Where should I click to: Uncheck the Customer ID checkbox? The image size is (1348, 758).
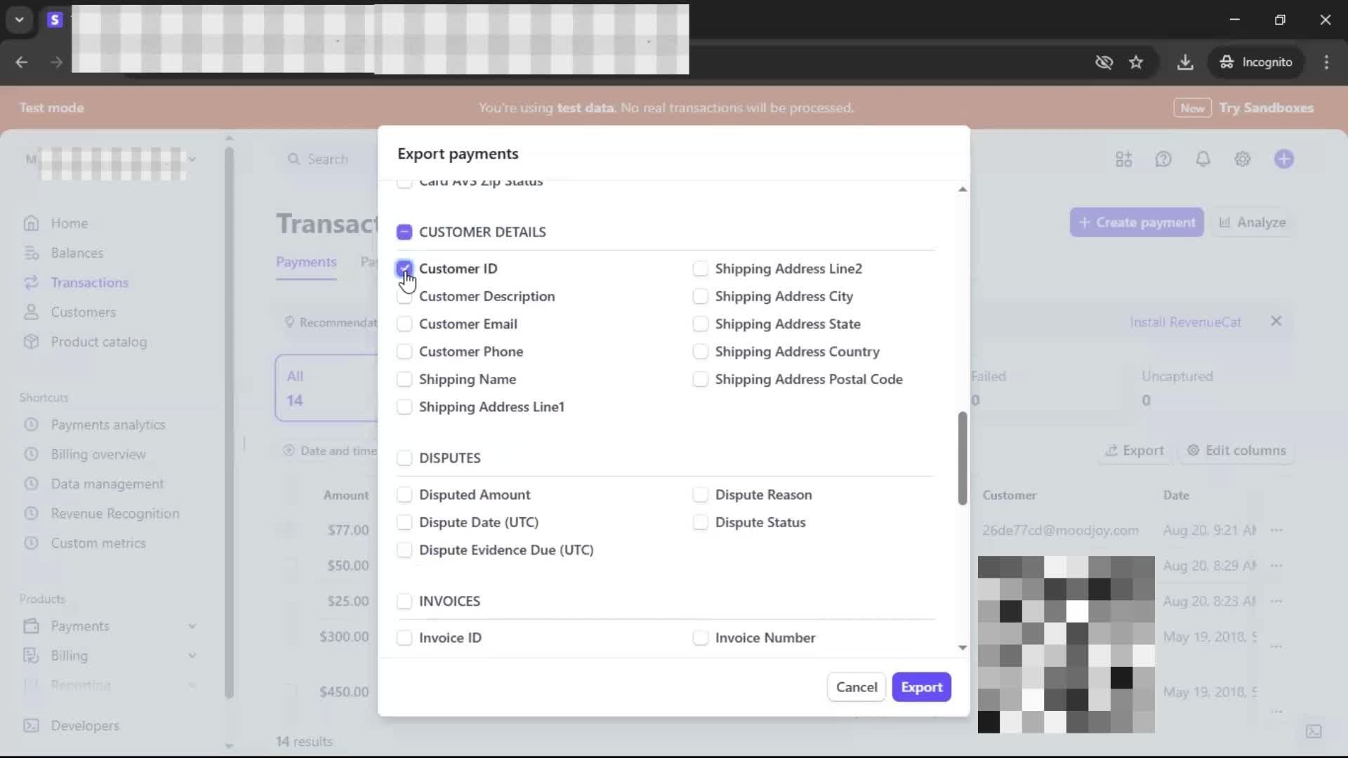coord(404,269)
